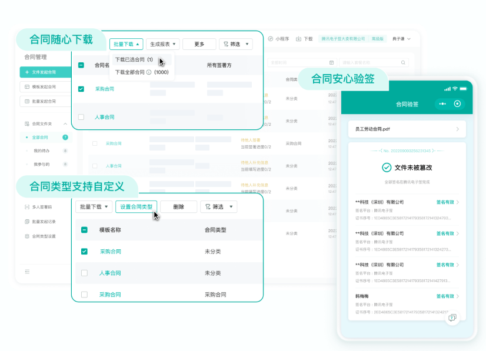The height and width of the screenshot is (351, 486).
Task: Click the 设置合同类型 button
Action: coord(136,206)
